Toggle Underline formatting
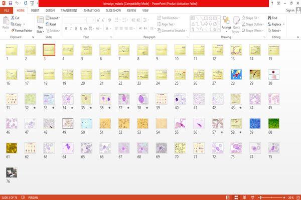Image resolution: width=301 pixels, height=200 pixels. tap(76, 29)
